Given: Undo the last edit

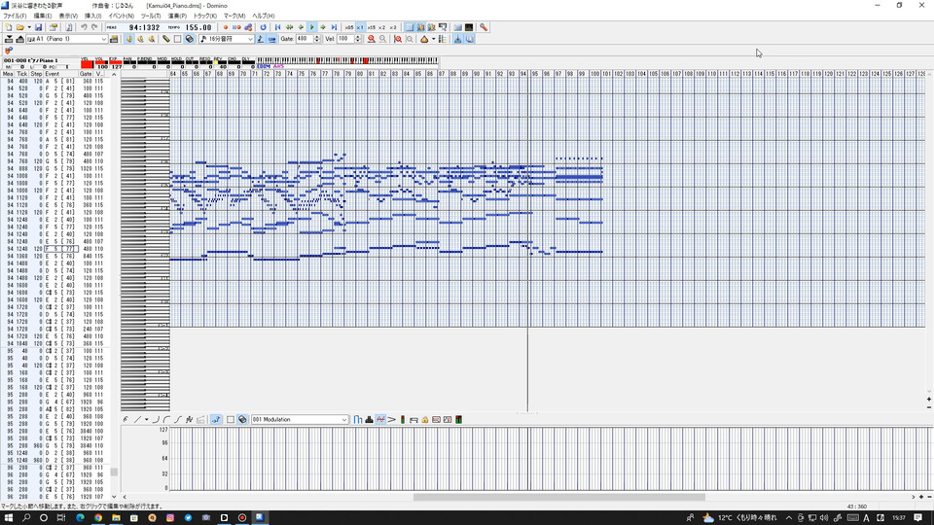Looking at the screenshot, I should tap(84, 27).
